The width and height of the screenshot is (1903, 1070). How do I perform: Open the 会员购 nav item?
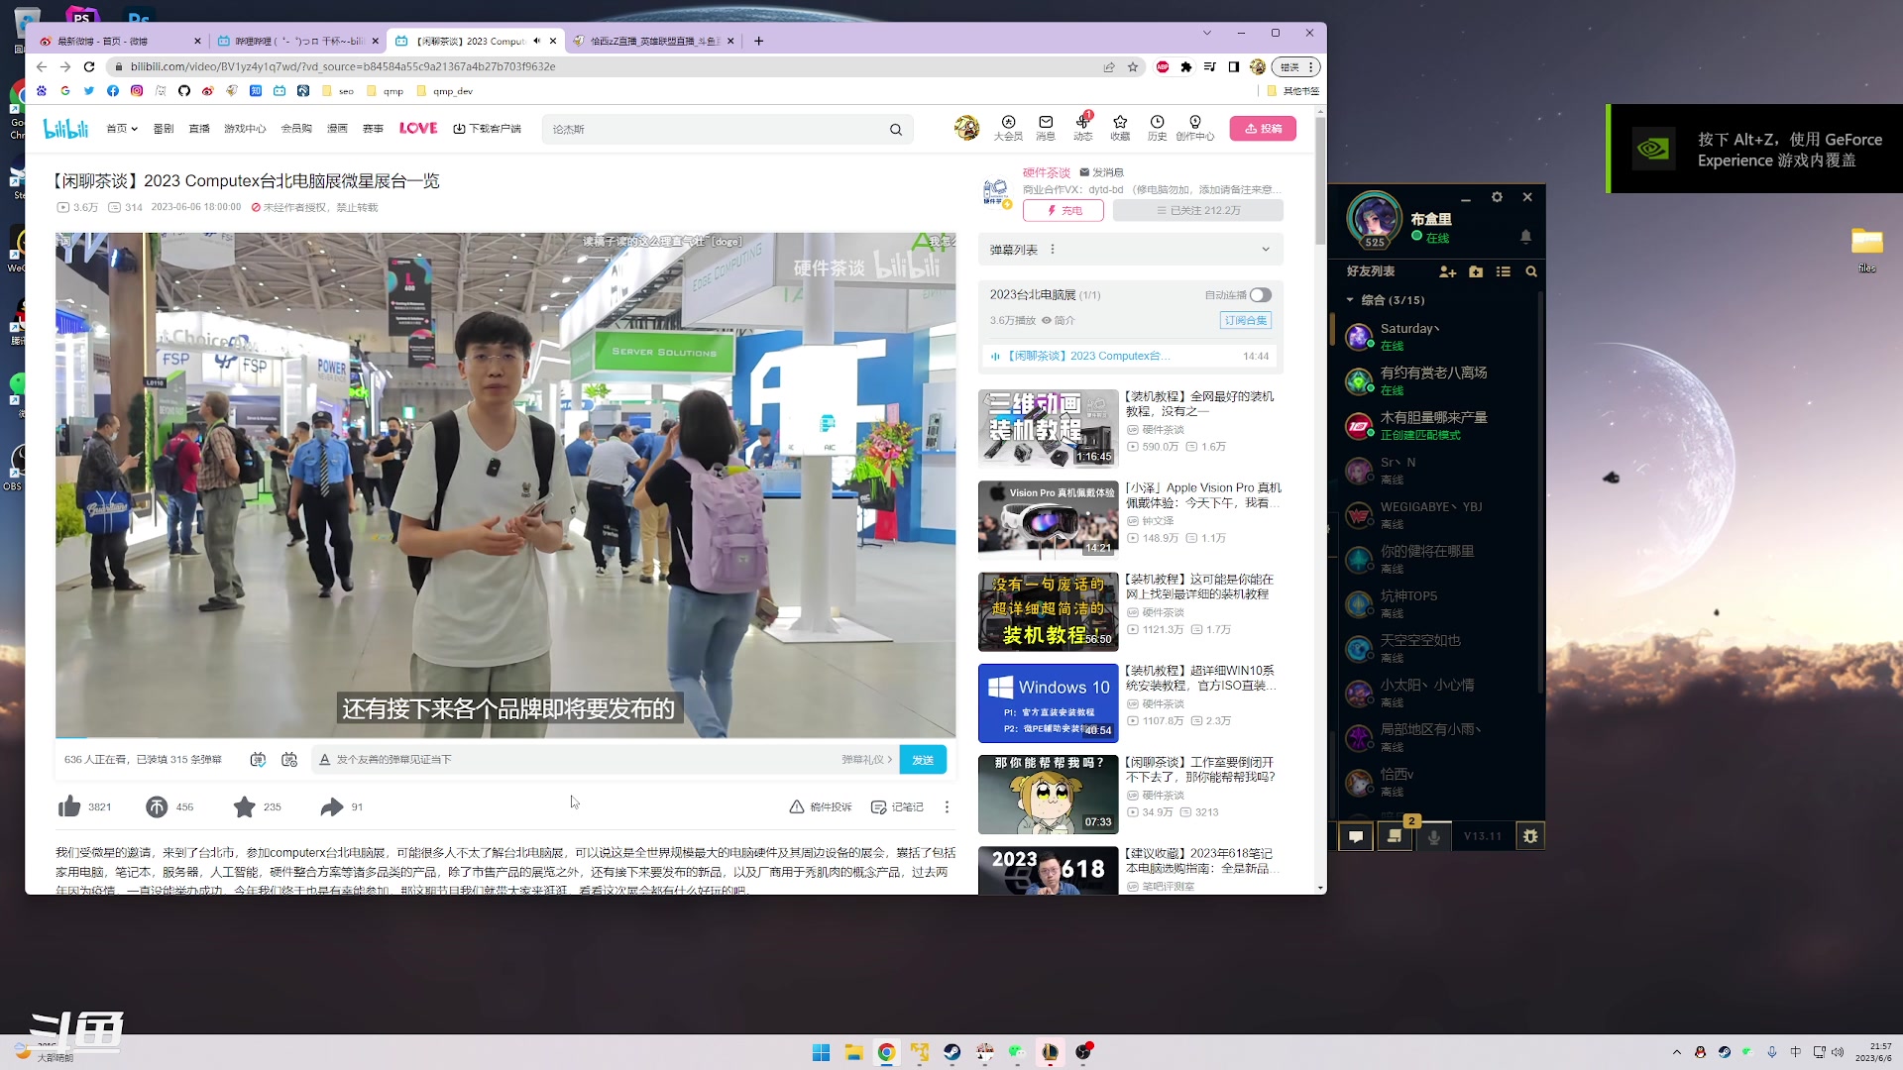tap(296, 129)
